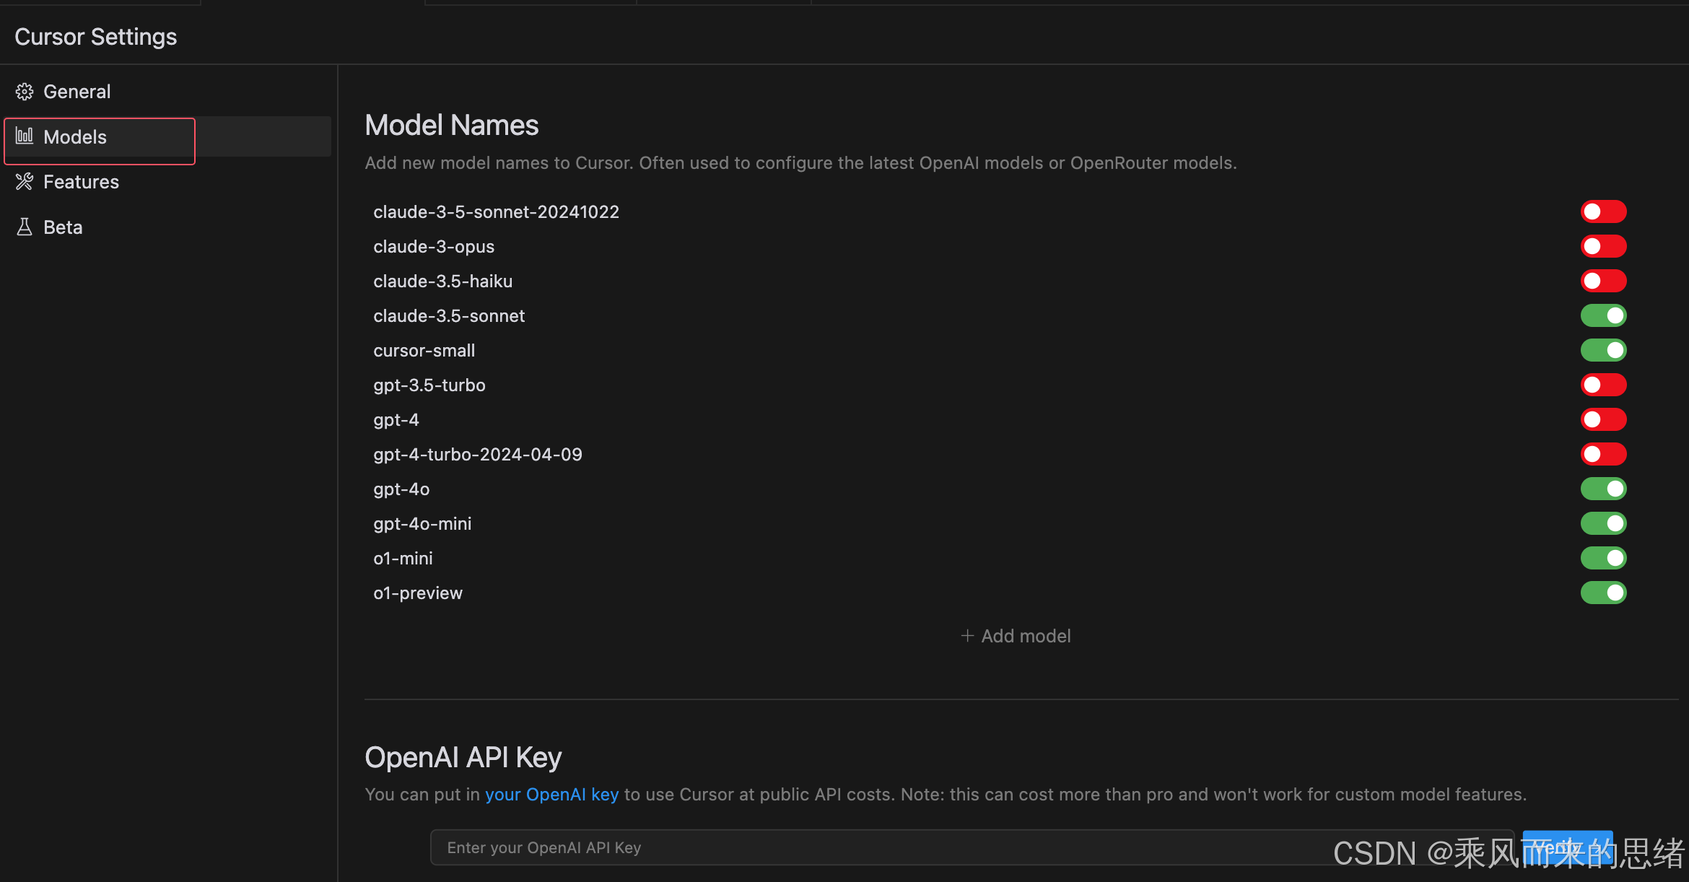
Task: Disable the claude-3.5-sonnet toggle
Action: [x=1603, y=315]
